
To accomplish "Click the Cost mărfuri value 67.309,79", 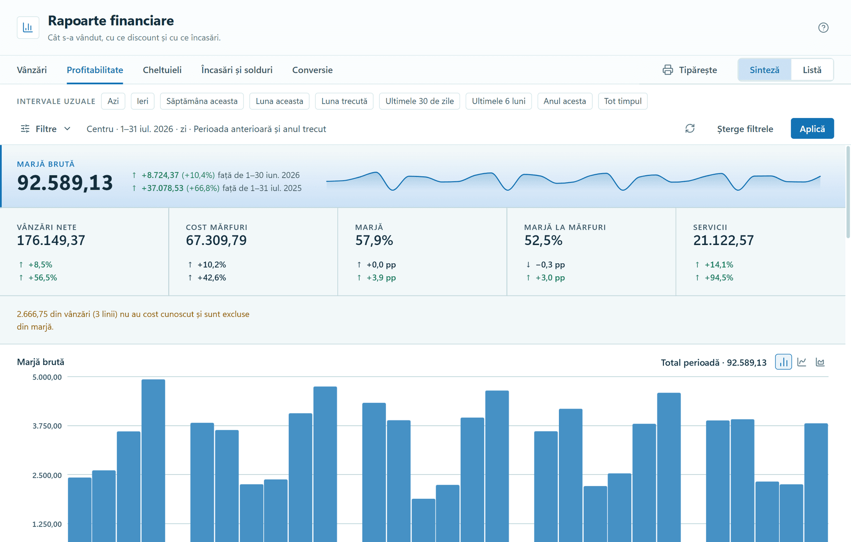I will click(216, 240).
